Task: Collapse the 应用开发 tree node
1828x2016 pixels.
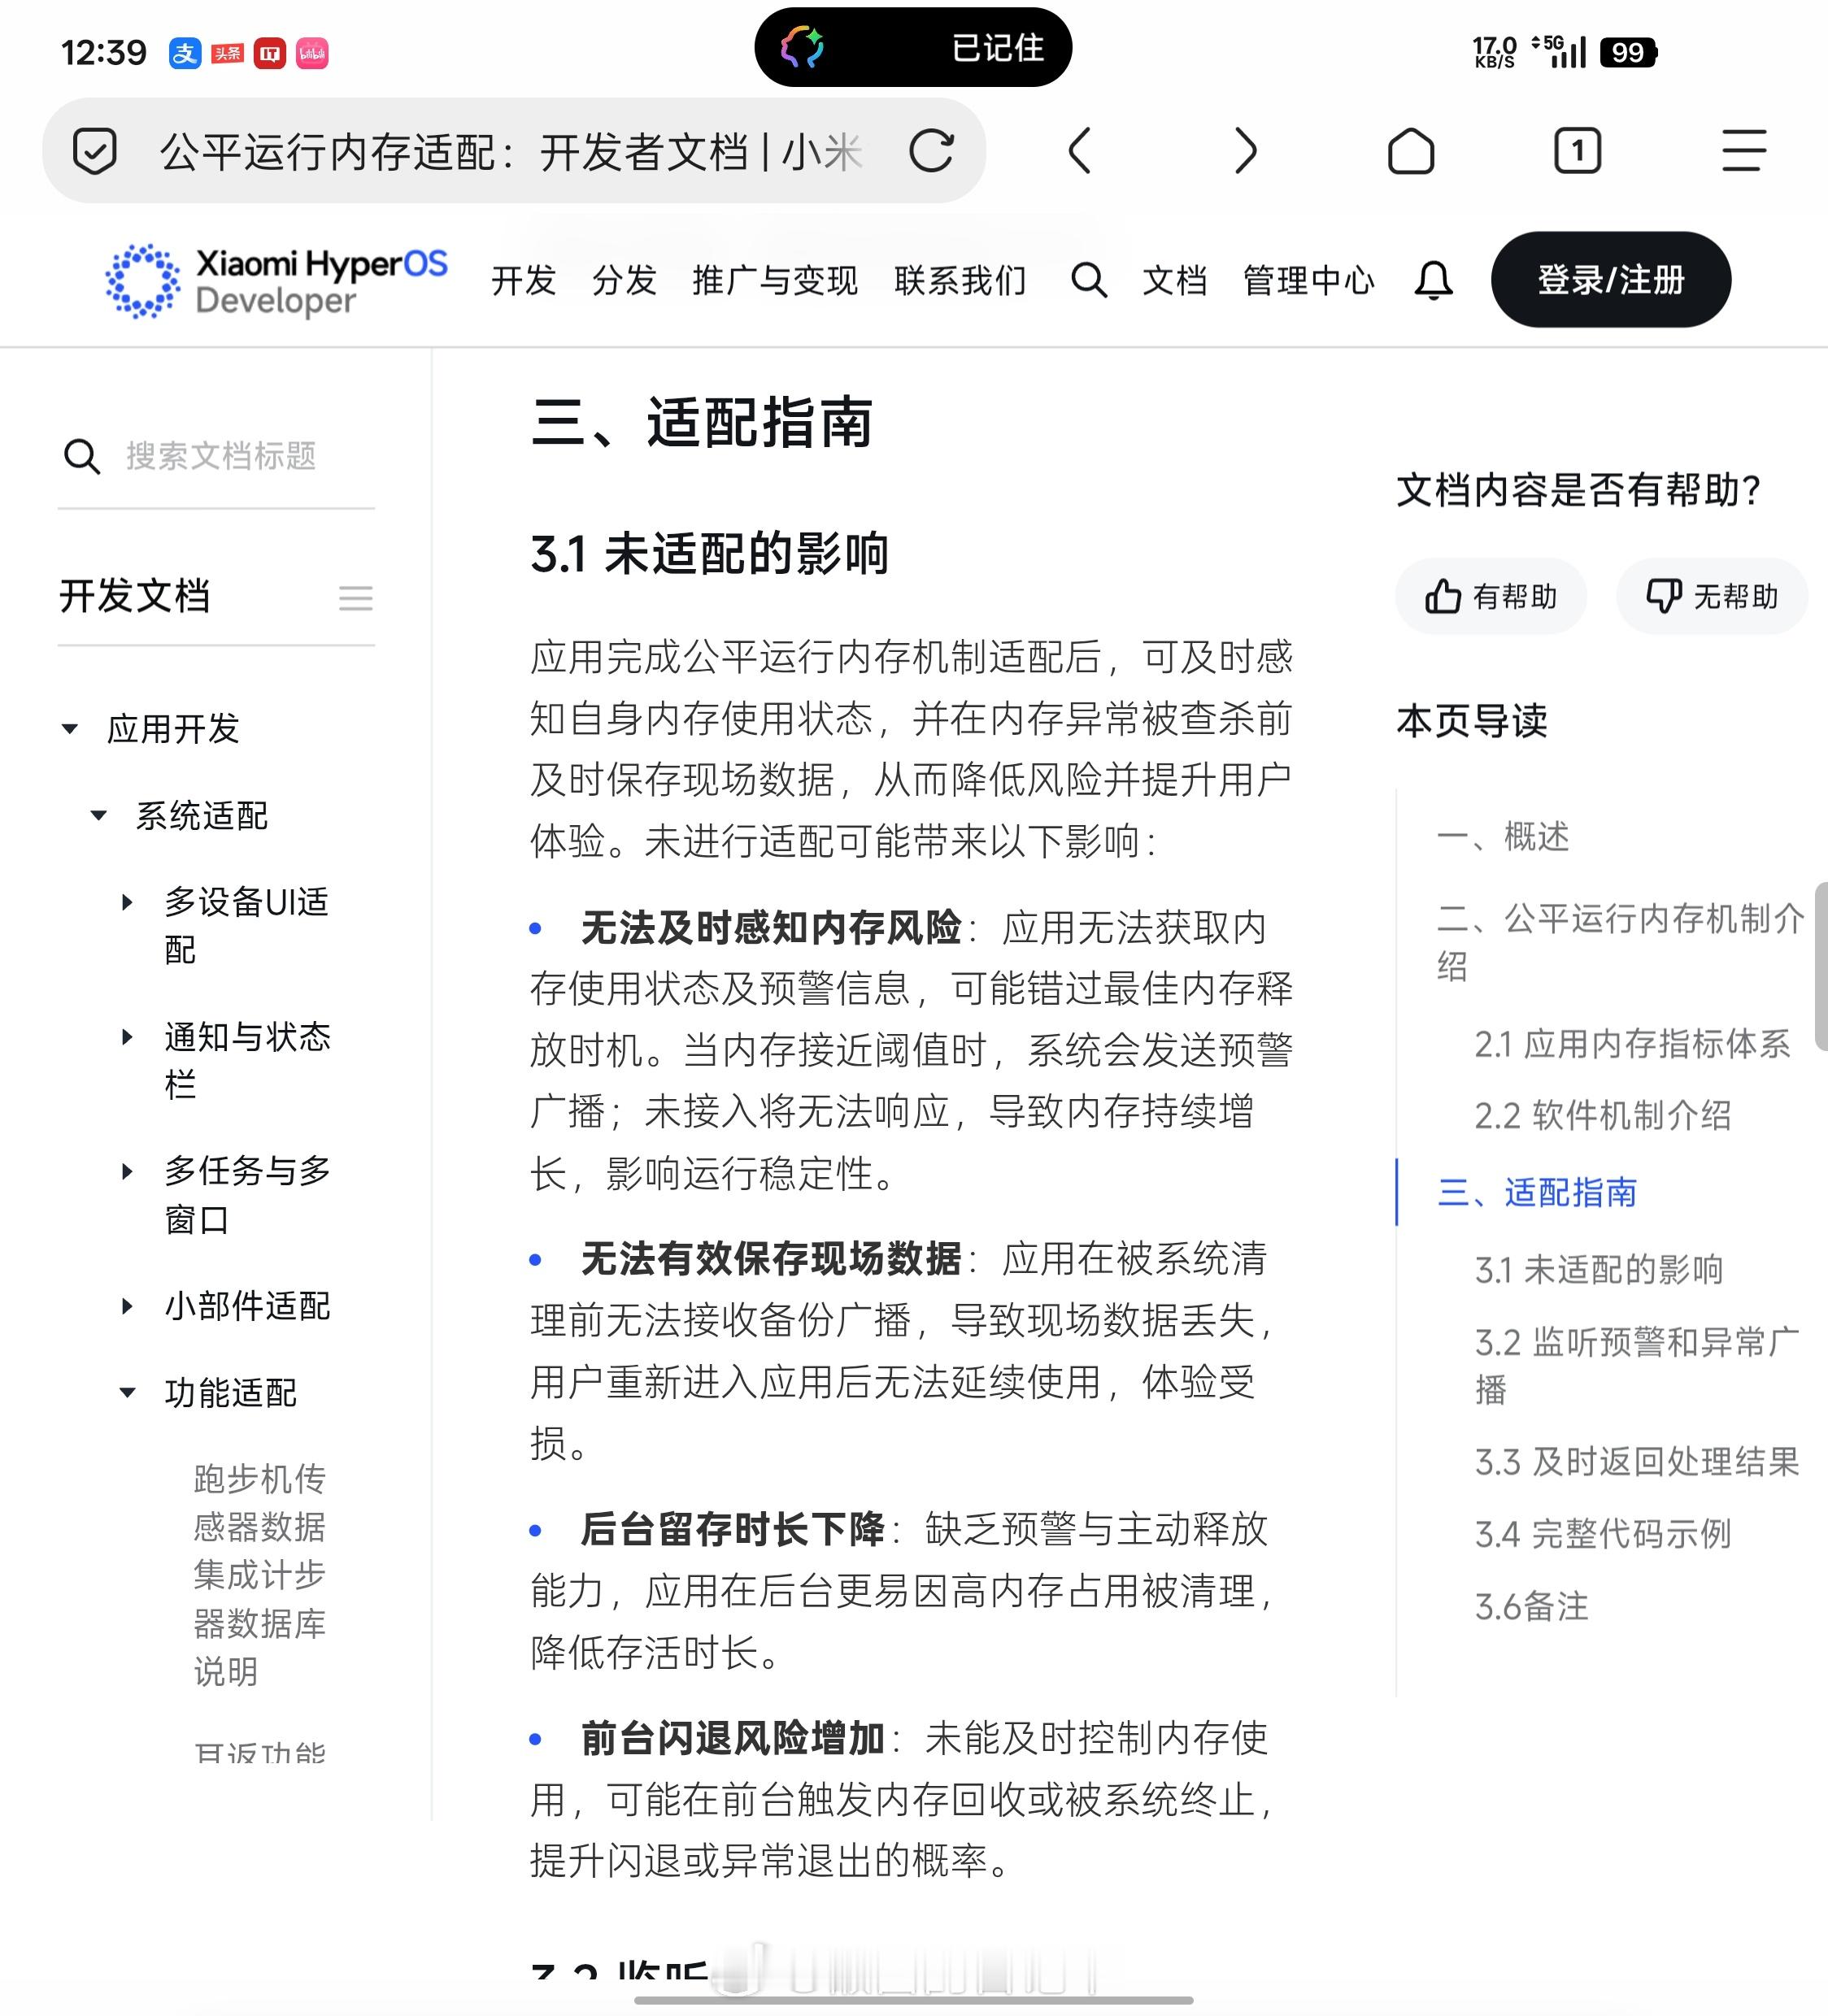Action: coord(70,729)
